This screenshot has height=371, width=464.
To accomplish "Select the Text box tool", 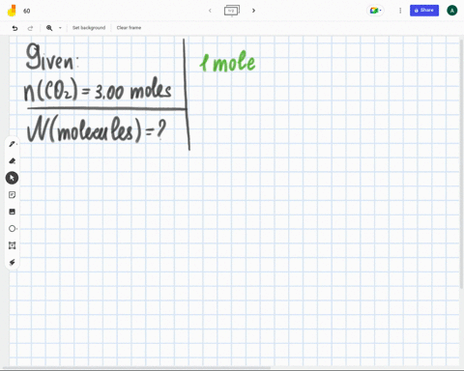I will pyautogui.click(x=13, y=245).
